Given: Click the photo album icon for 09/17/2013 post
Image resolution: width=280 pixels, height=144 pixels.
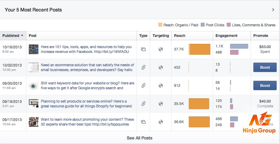Looking at the screenshot, I should [143, 122].
